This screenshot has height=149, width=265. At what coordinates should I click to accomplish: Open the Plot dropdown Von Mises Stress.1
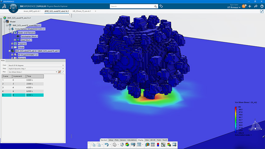pos(33,72)
